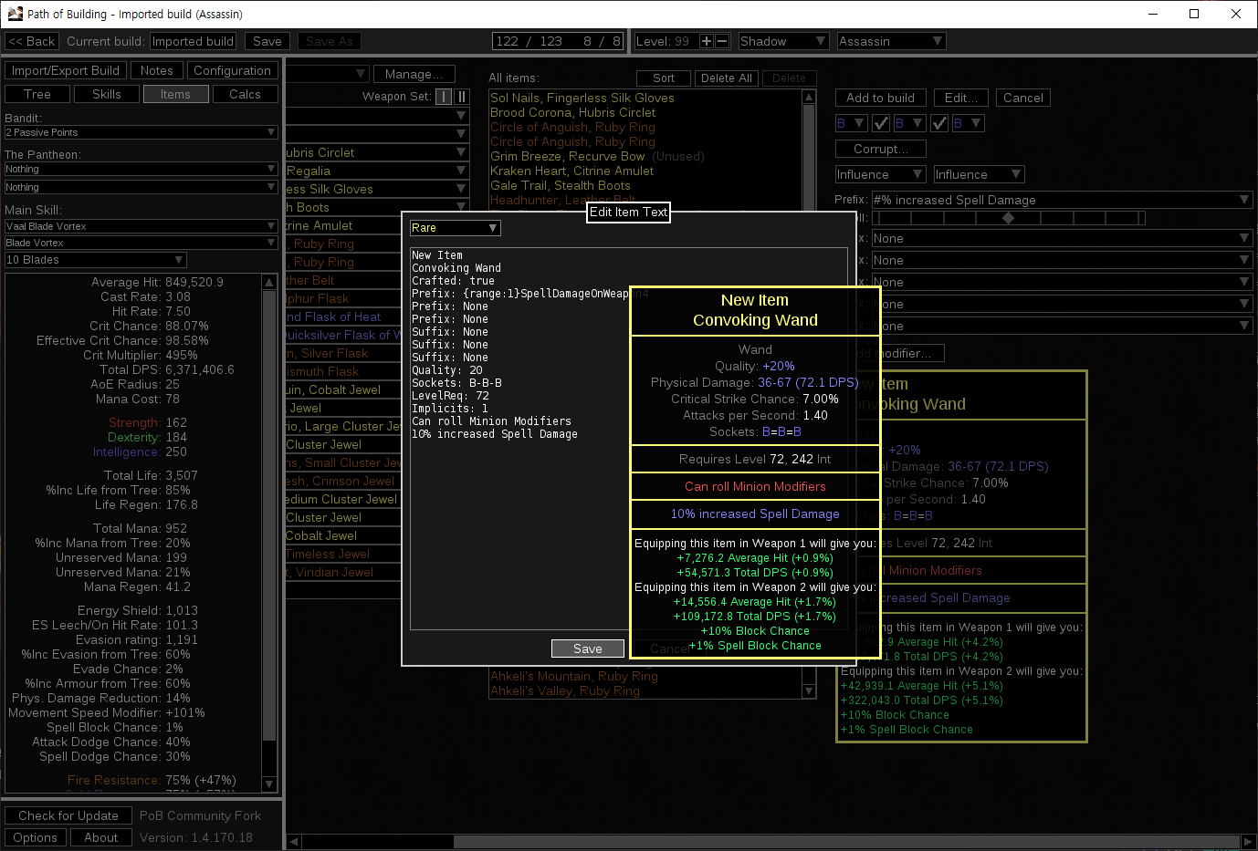
Task: Open the first Influence dropdown
Action: (x=880, y=174)
